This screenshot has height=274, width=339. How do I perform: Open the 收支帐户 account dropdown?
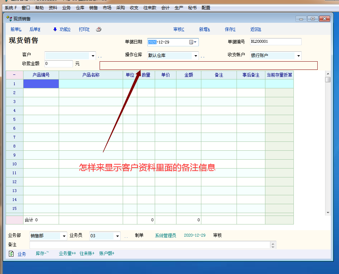pyautogui.click(x=298, y=56)
